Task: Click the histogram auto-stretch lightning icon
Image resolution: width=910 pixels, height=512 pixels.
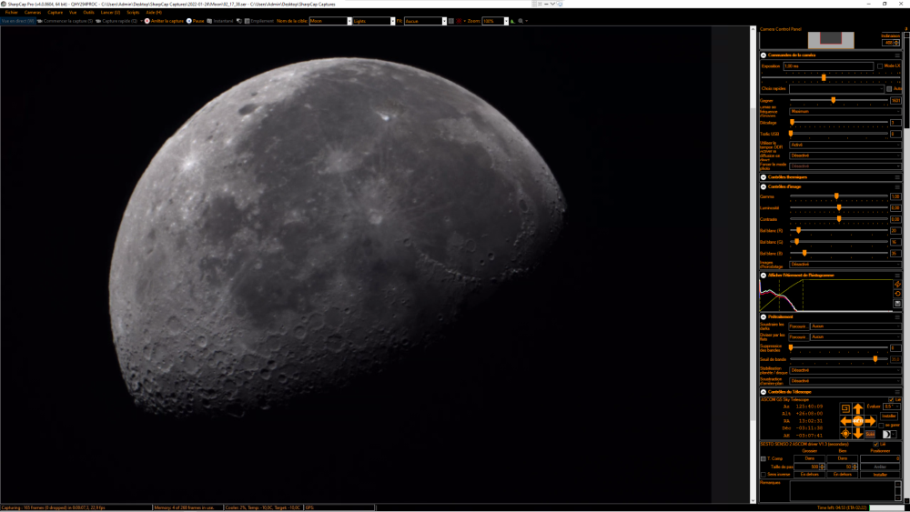Action: point(897,284)
